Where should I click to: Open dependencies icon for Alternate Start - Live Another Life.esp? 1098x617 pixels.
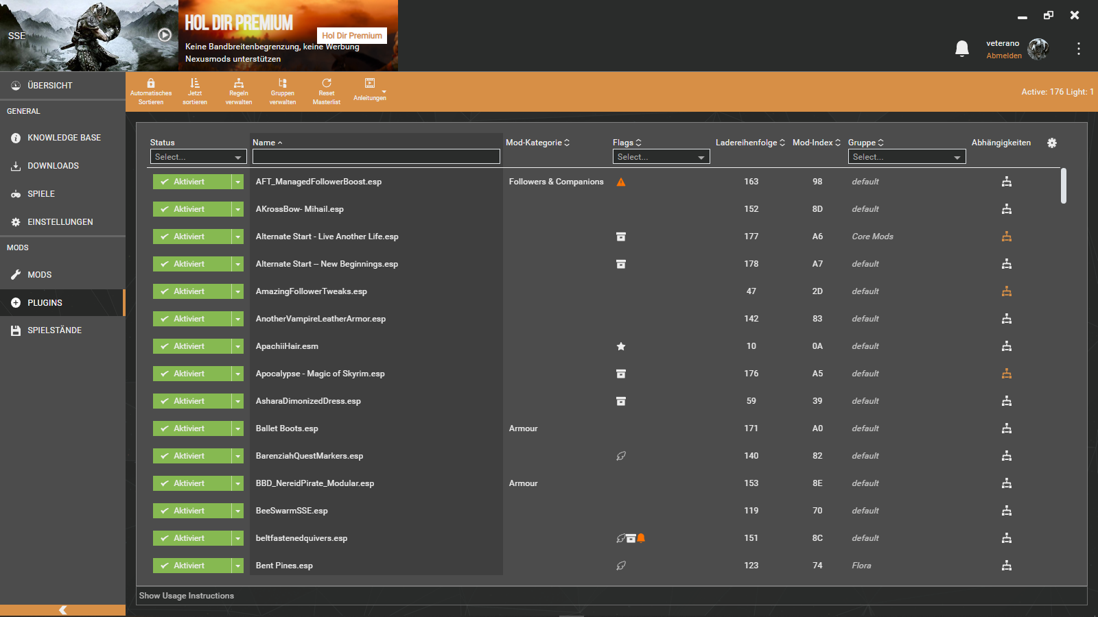tap(1007, 237)
